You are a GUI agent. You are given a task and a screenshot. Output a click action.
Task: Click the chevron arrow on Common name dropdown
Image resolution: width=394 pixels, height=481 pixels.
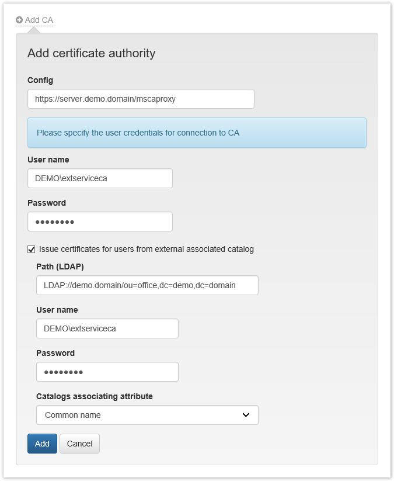(246, 415)
